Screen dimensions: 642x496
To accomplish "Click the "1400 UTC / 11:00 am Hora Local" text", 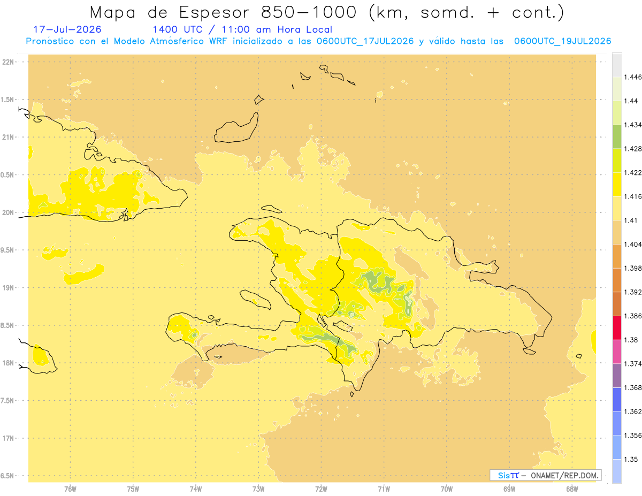I will coord(242,30).
